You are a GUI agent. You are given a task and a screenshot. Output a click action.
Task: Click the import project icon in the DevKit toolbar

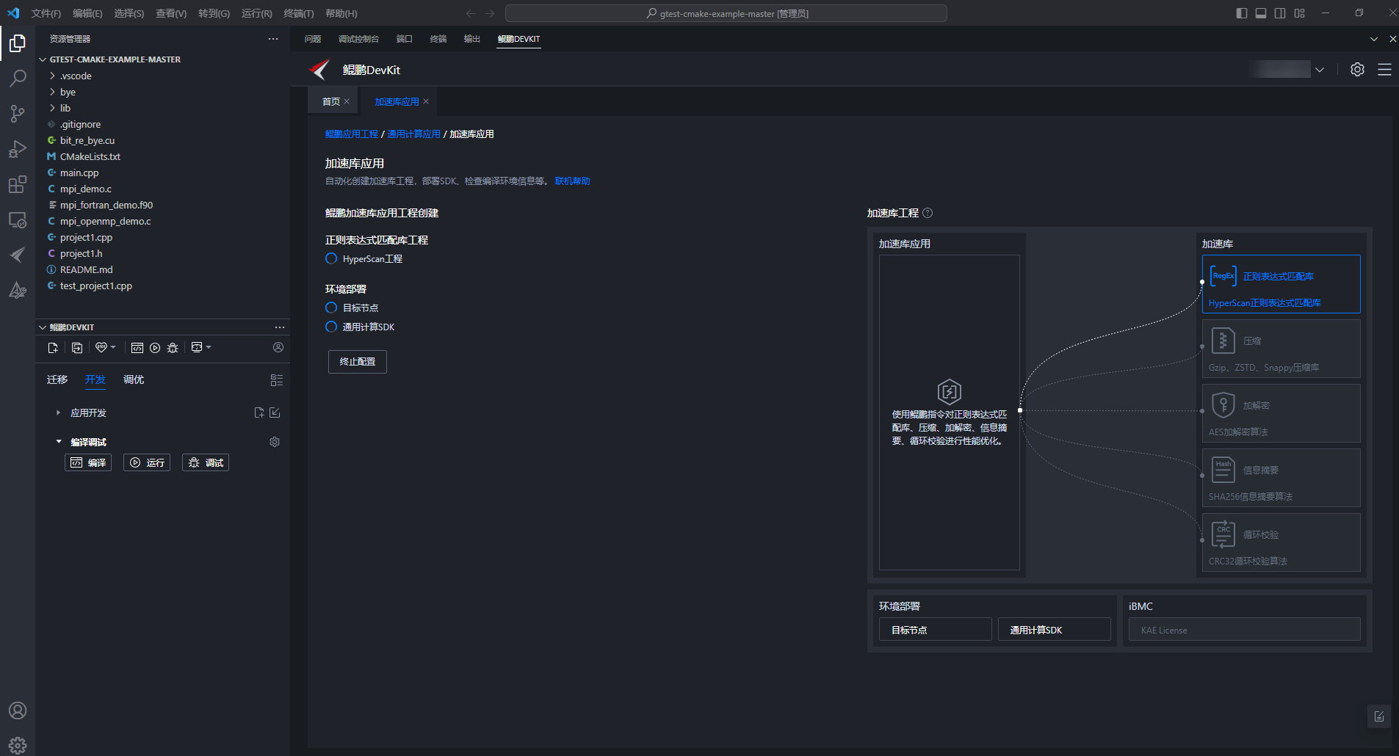tap(77, 348)
